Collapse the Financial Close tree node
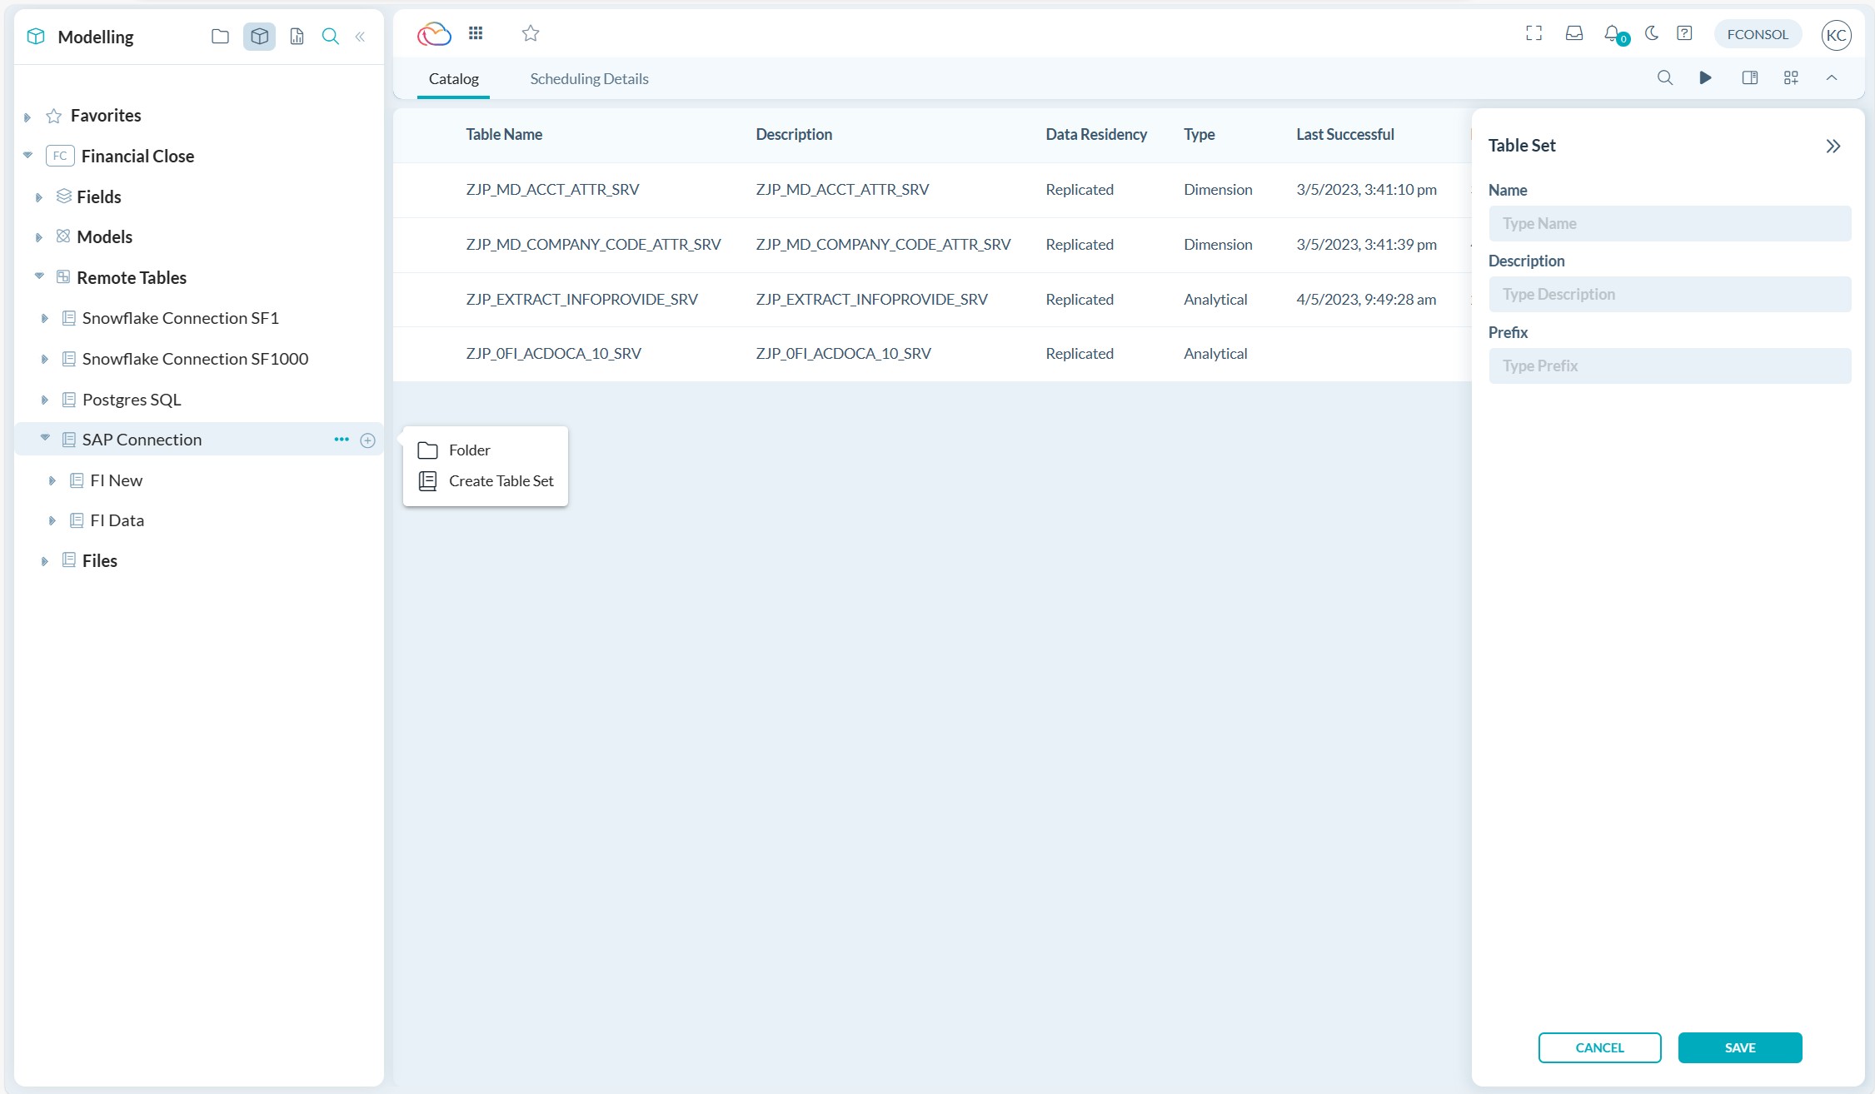Screen dimensions: 1875x1094 (x=27, y=155)
